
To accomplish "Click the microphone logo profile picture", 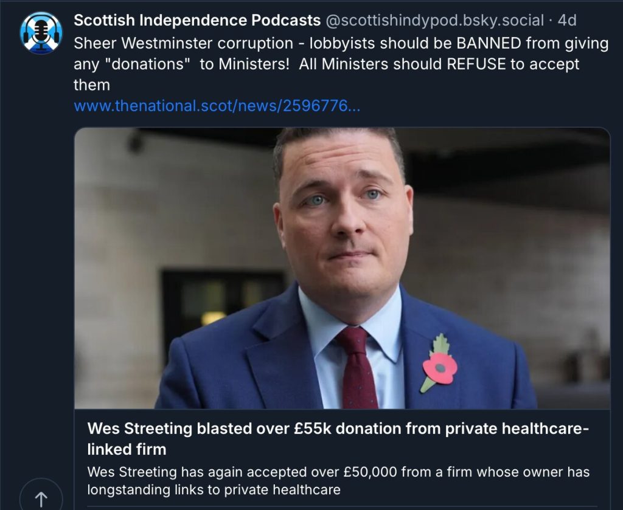I will tap(41, 33).
